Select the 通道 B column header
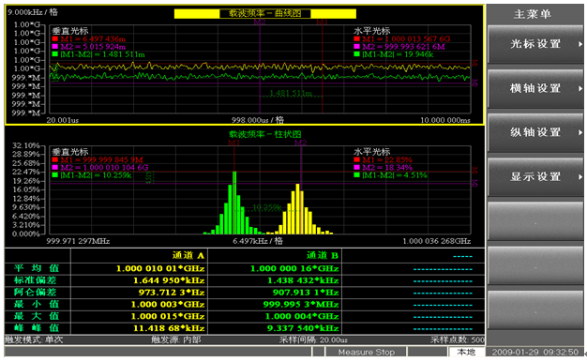 323,256
